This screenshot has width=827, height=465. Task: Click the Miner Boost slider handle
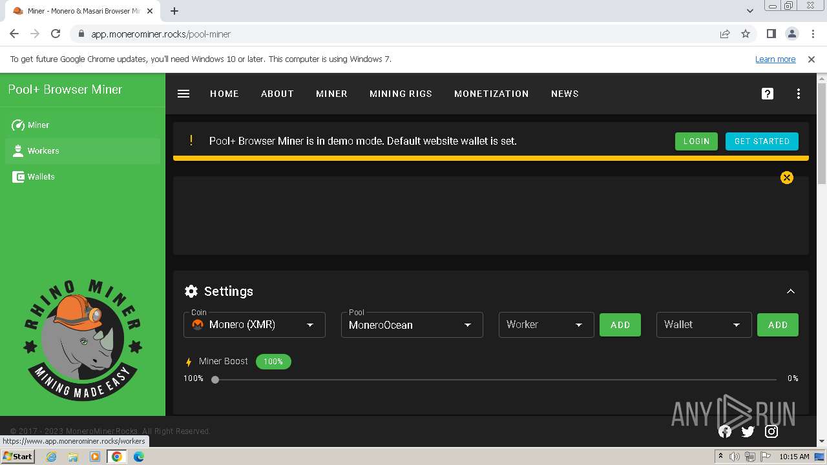point(215,380)
